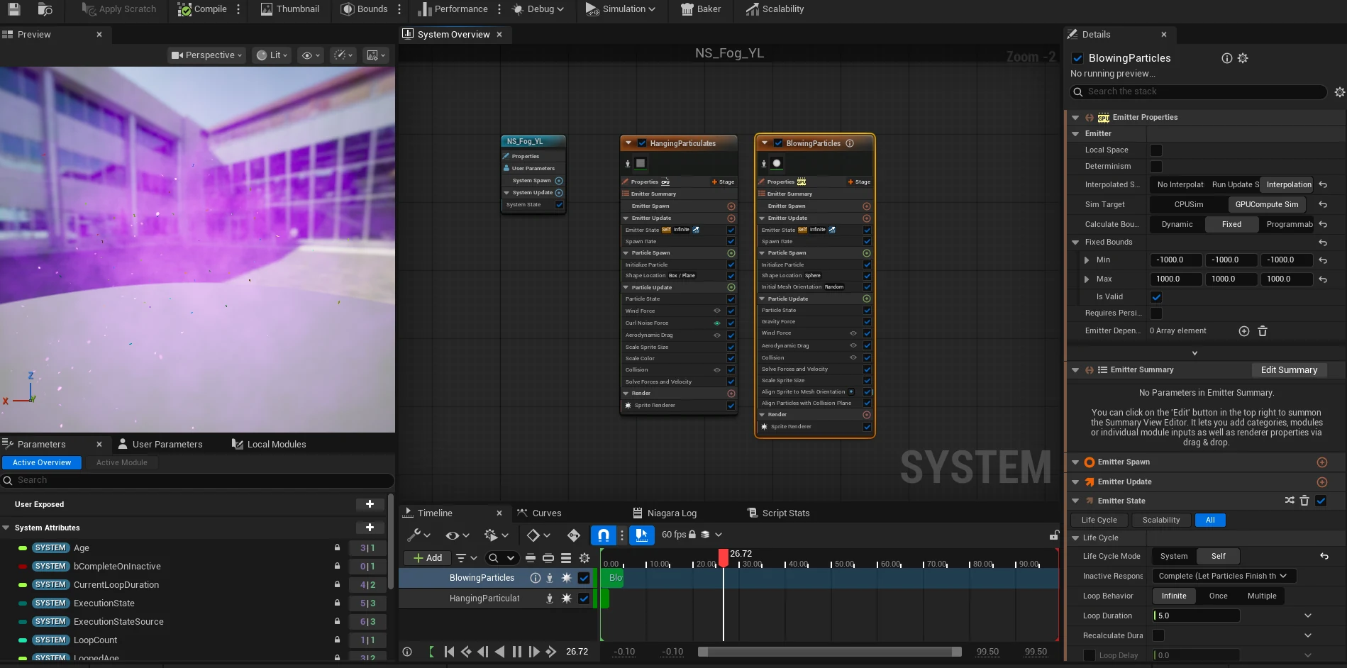Toggle HangingParticulat track checkbox in timeline
This screenshot has height=668, width=1347.
point(584,599)
